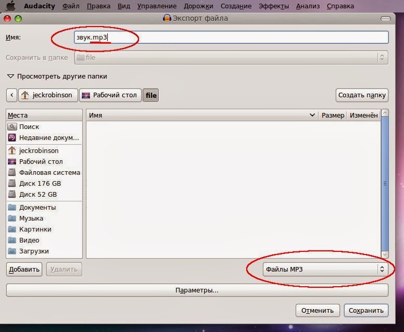
Task: Select the Music folder icon
Action: [12, 218]
